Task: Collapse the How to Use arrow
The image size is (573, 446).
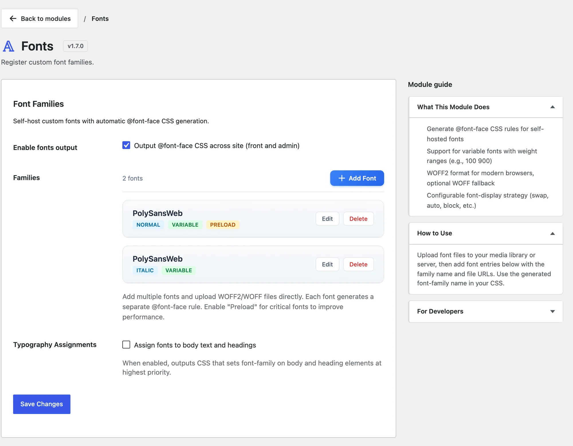Action: 552,234
